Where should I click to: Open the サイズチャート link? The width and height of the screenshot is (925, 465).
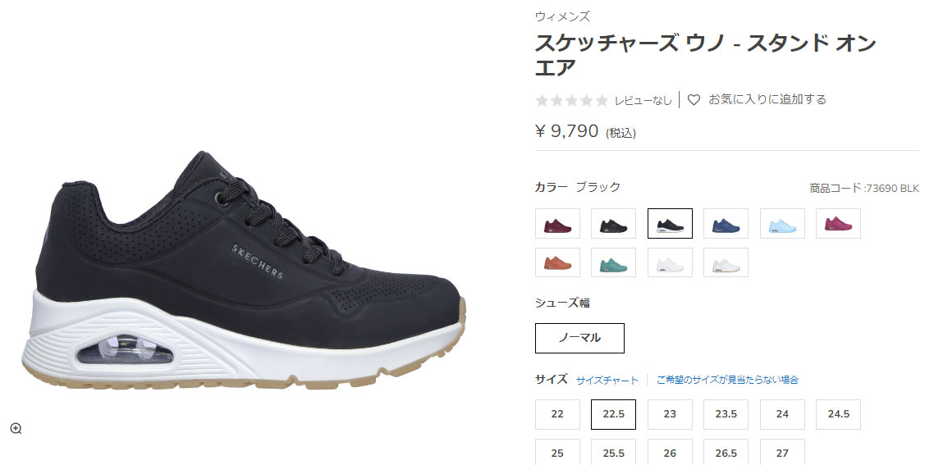pos(607,381)
